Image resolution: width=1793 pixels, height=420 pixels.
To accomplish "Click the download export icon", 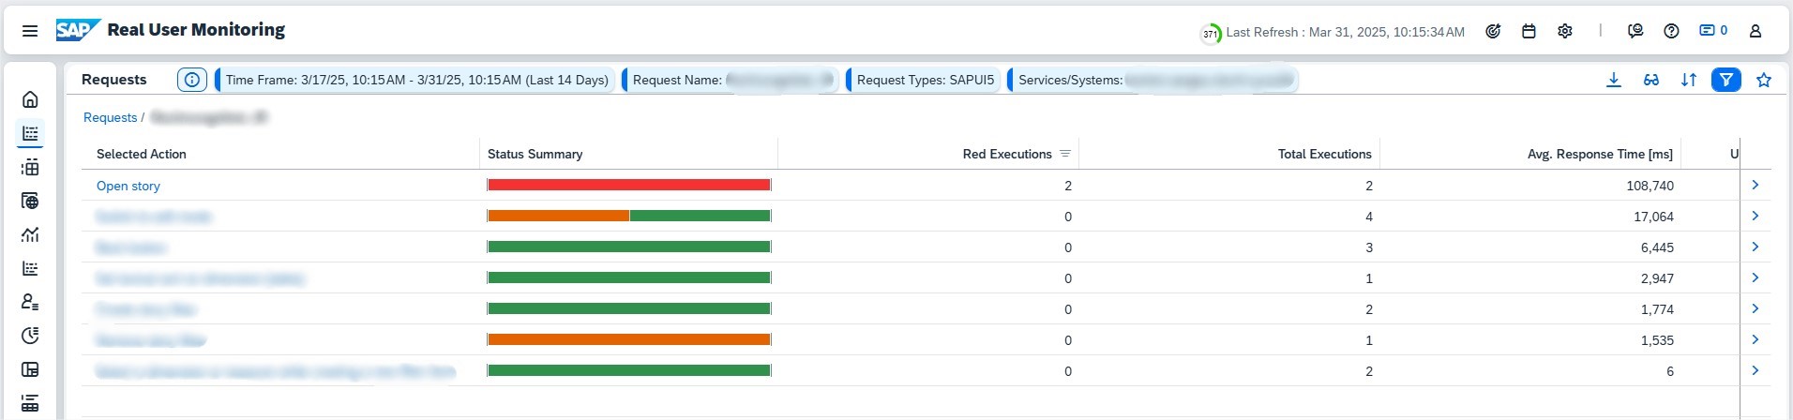I will point(1613,80).
